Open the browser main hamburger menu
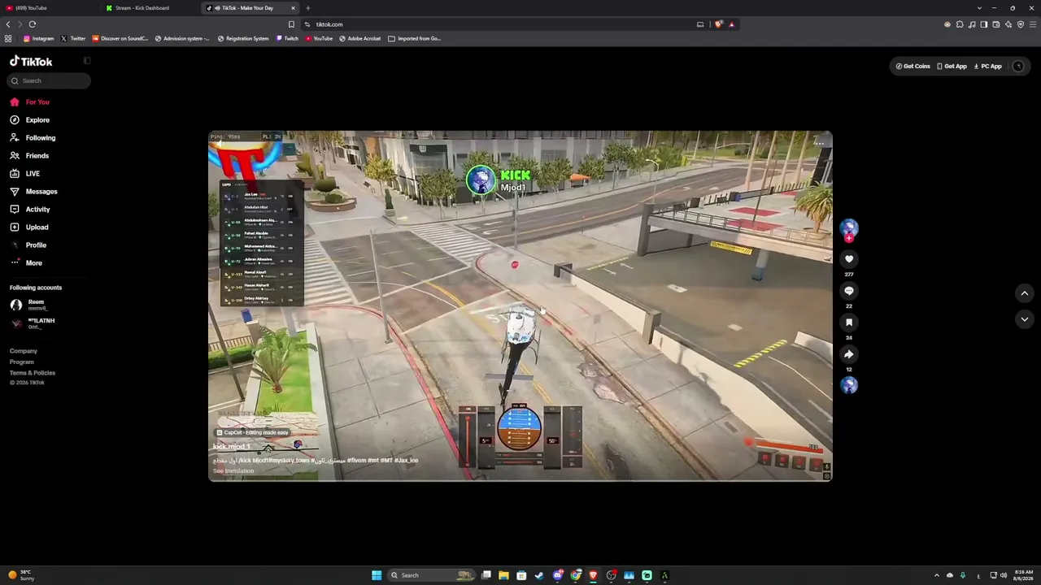Viewport: 1041px width, 585px height. click(x=1033, y=24)
